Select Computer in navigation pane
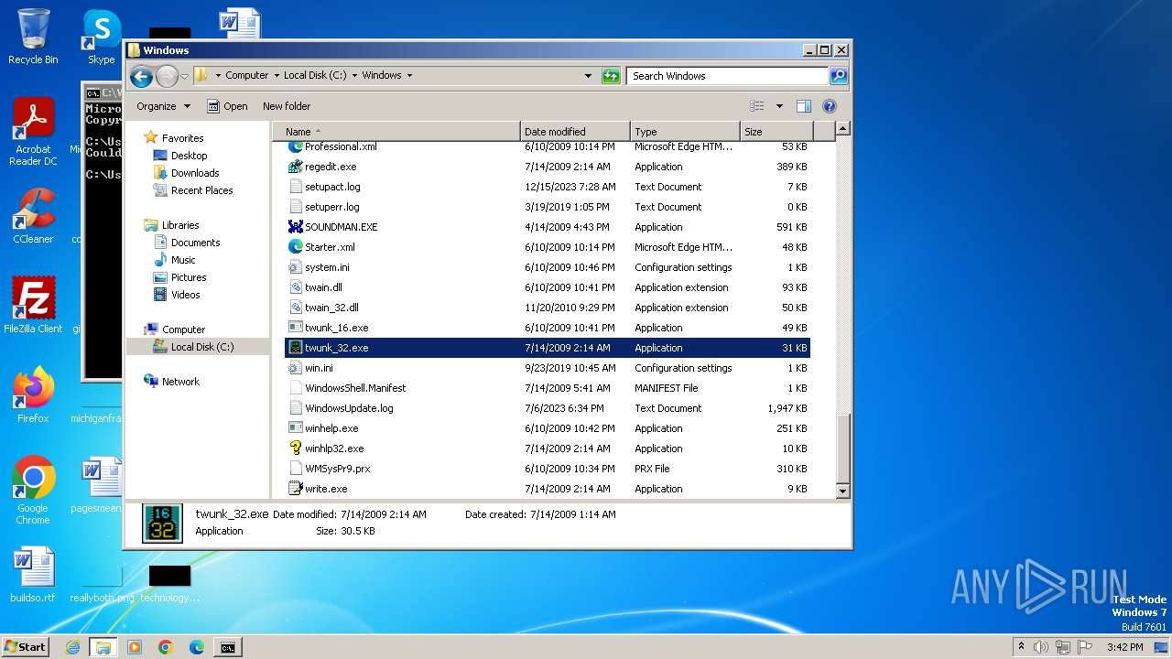Screen dimensions: 1172x659 (183, 329)
